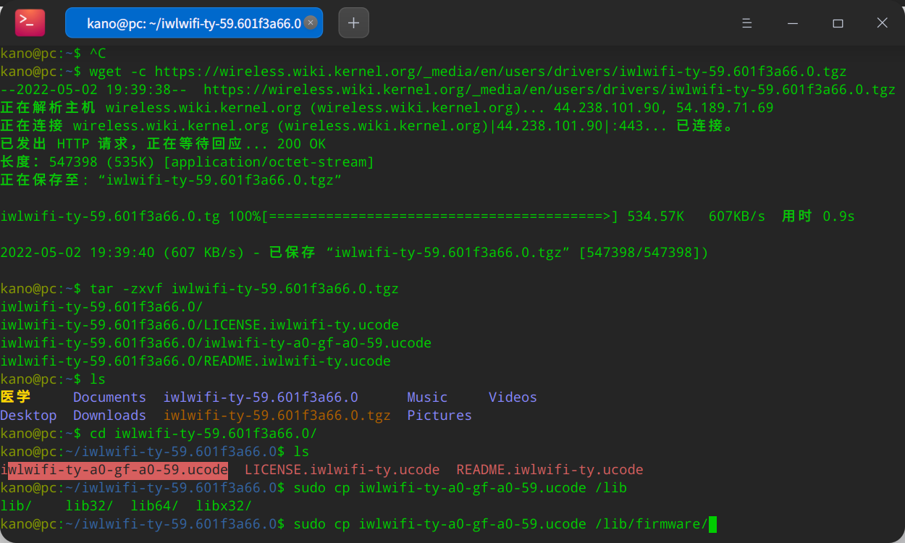Open a new terminal tab with the plus icon

pyautogui.click(x=353, y=22)
